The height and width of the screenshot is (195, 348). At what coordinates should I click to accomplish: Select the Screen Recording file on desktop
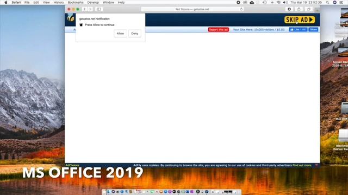pos(343,57)
